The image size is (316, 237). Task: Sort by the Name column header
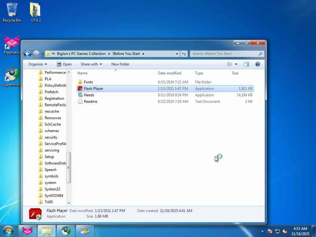[82, 73]
